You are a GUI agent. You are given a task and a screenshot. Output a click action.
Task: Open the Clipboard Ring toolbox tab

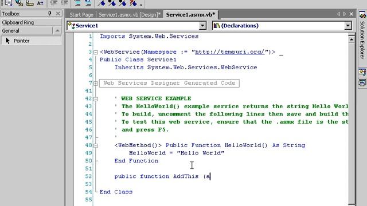(31, 22)
